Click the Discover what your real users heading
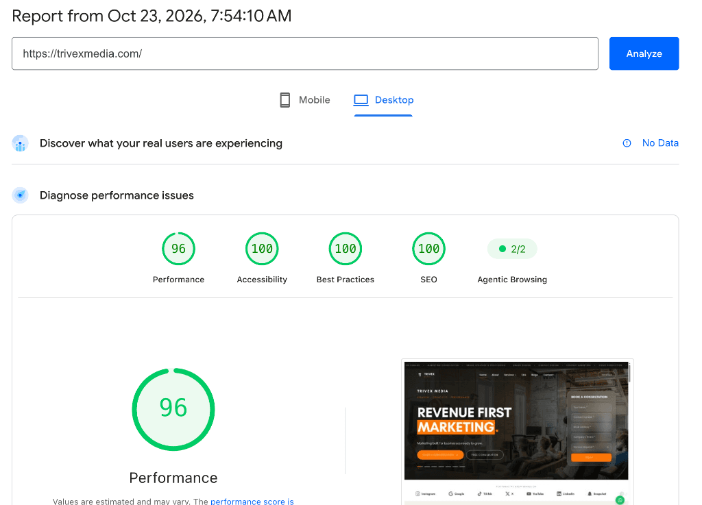This screenshot has height=505, width=702. click(160, 144)
